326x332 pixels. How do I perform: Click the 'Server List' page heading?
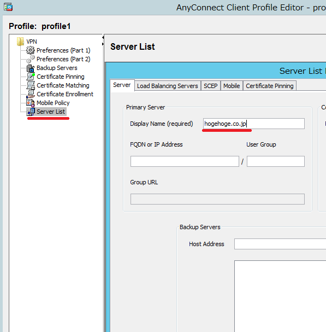133,46
